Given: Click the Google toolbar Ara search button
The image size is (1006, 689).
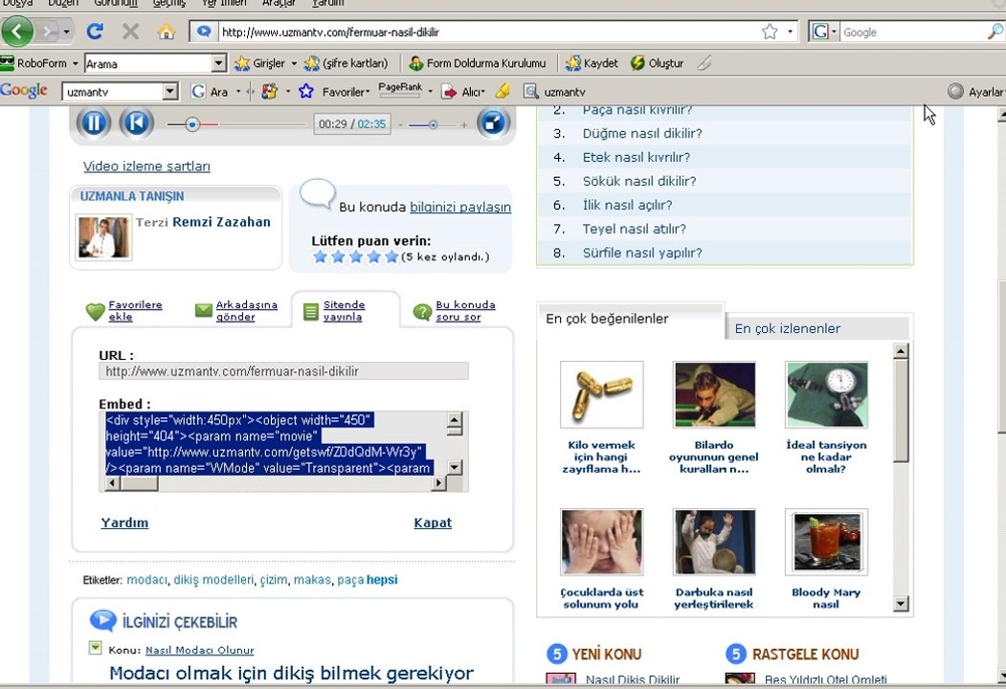Looking at the screenshot, I should (211, 92).
